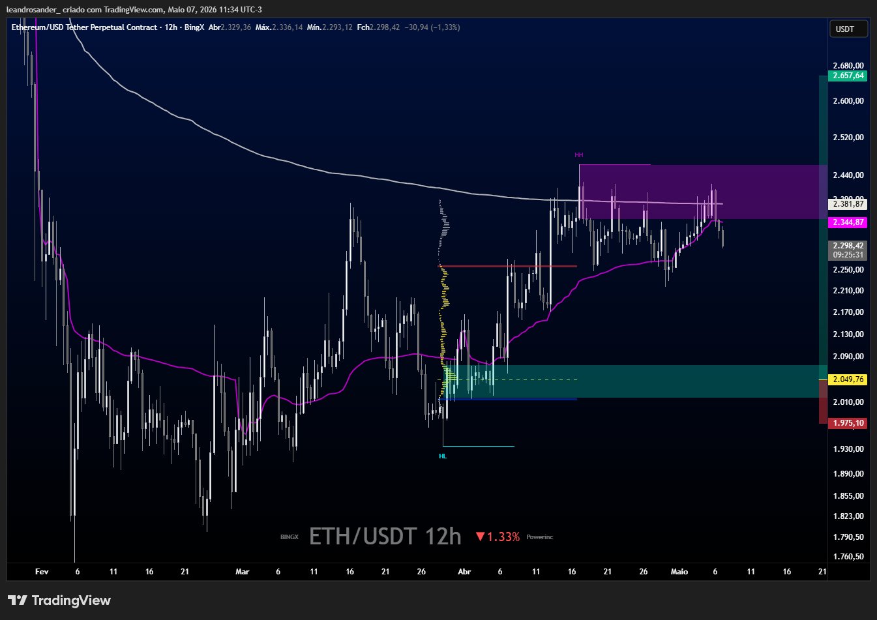Image resolution: width=877 pixels, height=620 pixels.
Task: Click the red 1.975,10 stop price label
Action: pos(848,423)
